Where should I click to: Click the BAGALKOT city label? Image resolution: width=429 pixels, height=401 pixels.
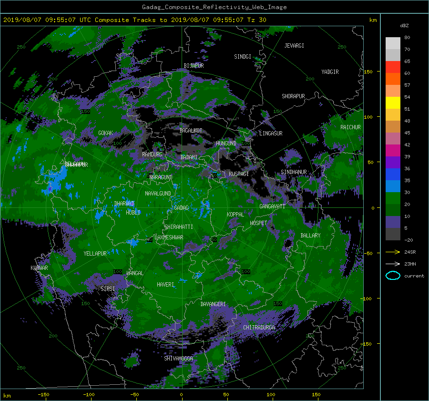click(x=191, y=131)
